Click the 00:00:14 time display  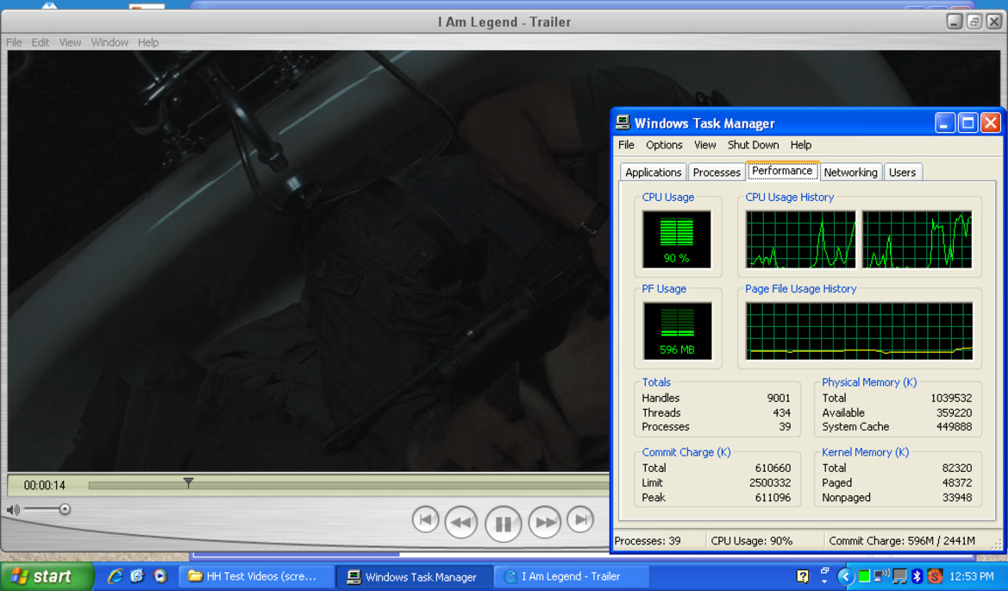[44, 486]
